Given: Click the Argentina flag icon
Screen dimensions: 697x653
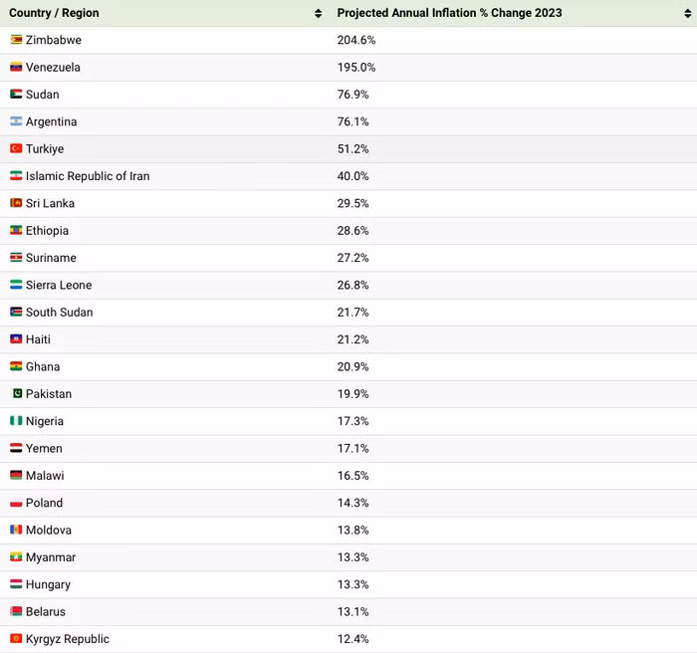Looking at the screenshot, I should [x=16, y=121].
